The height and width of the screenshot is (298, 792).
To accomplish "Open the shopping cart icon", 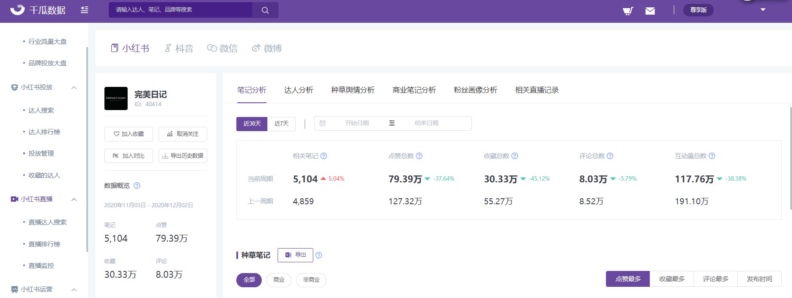I will 628,11.
